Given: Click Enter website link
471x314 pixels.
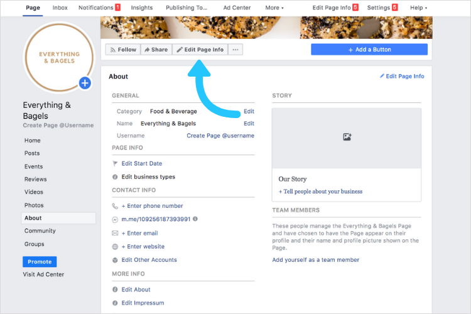Looking at the screenshot, I should coord(143,247).
